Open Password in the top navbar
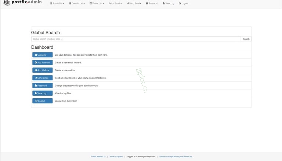The image size is (282, 161). pos(152,3)
